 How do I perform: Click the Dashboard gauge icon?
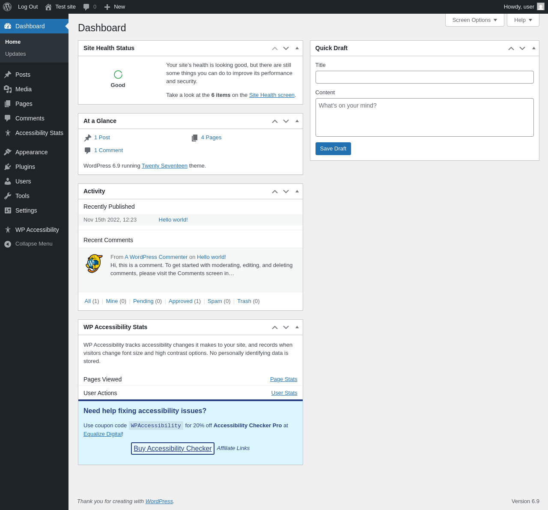8,26
